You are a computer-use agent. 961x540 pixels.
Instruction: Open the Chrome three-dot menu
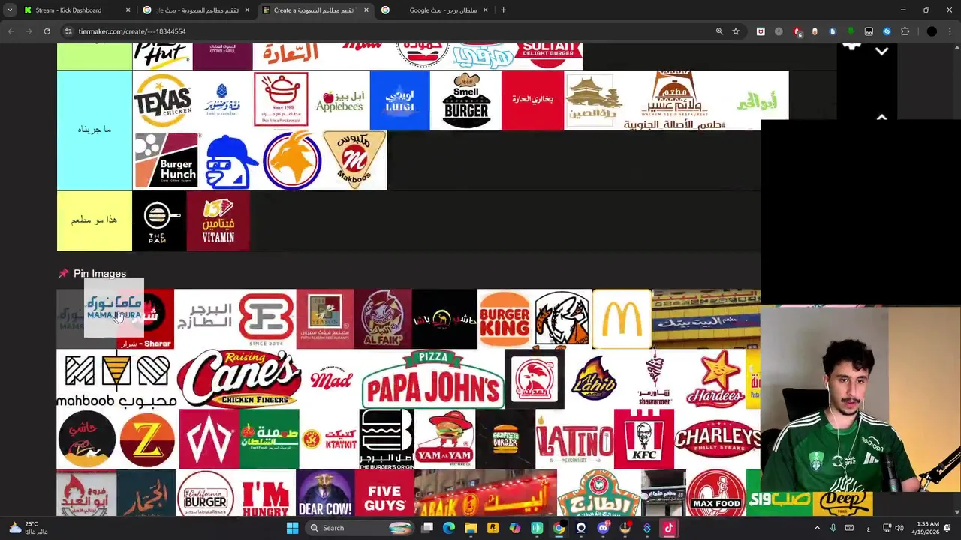coord(950,31)
